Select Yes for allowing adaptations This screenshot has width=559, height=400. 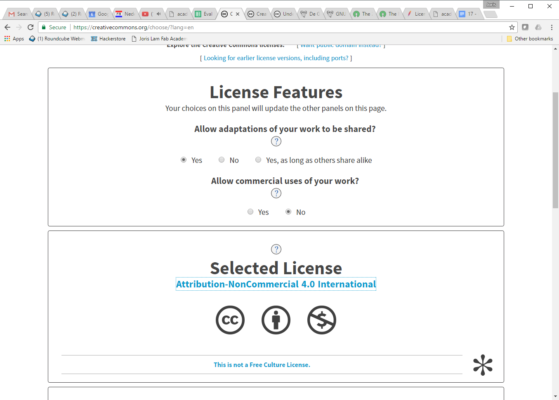(184, 160)
